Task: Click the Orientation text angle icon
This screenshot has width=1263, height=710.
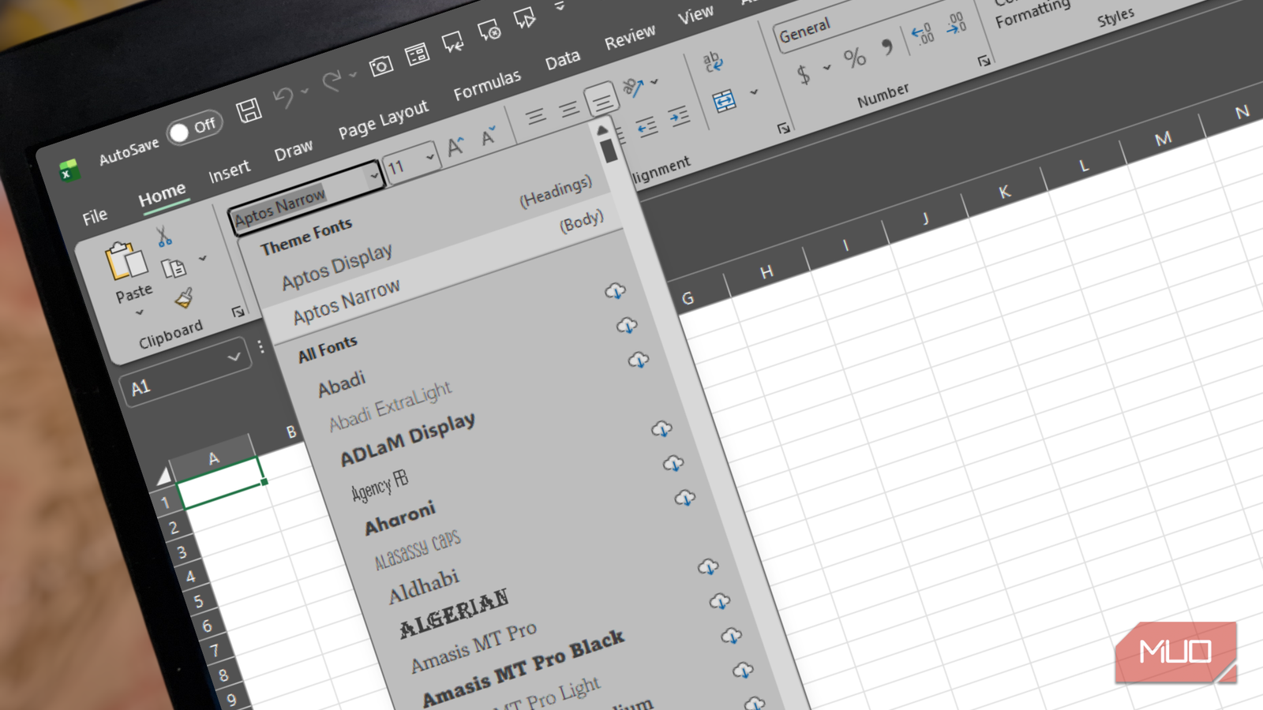Action: [633, 87]
